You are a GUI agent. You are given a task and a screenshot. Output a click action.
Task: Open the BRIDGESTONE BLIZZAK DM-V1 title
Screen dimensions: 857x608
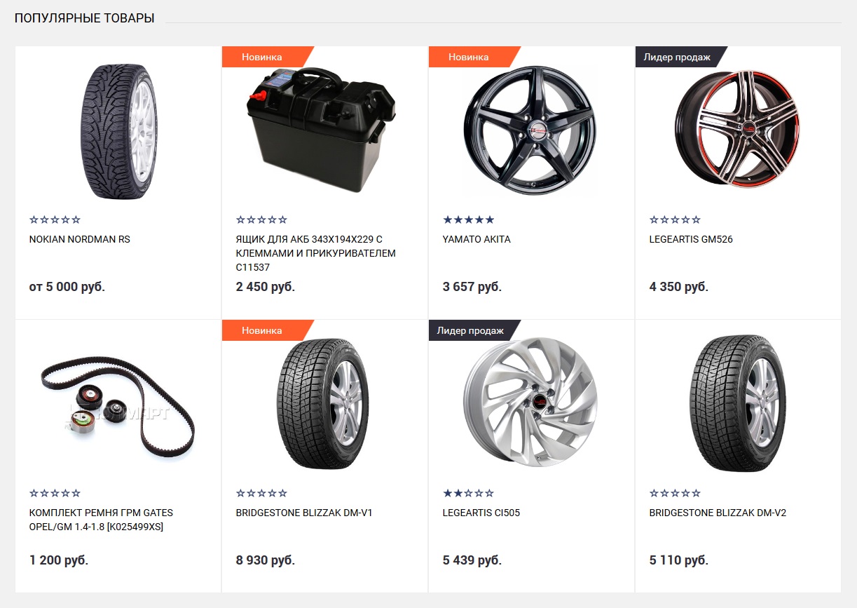click(x=304, y=513)
